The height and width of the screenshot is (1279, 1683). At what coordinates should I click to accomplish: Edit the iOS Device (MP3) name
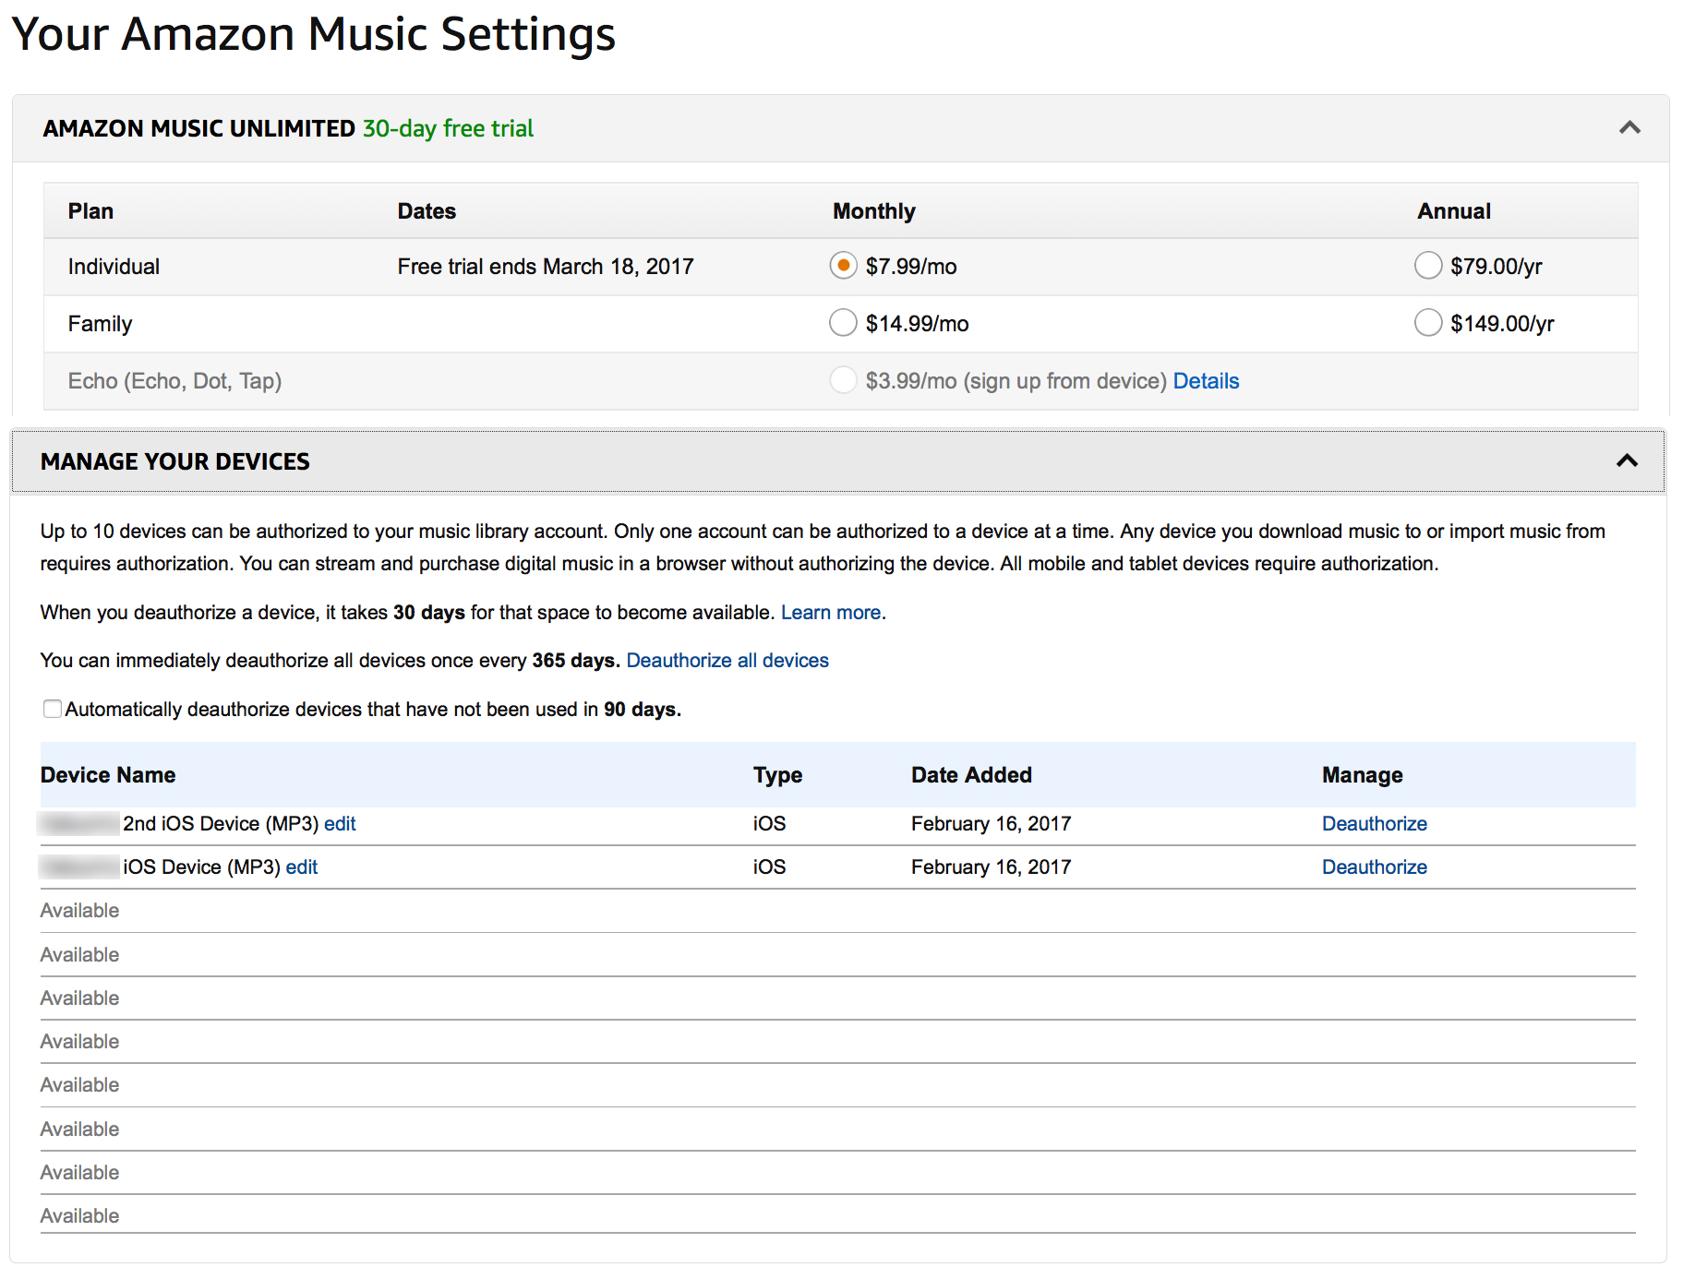pos(302,867)
